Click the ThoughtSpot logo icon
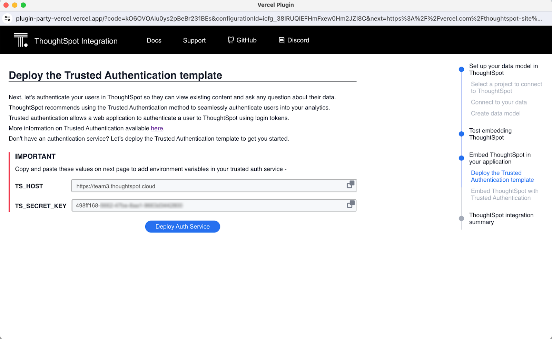 tap(21, 40)
